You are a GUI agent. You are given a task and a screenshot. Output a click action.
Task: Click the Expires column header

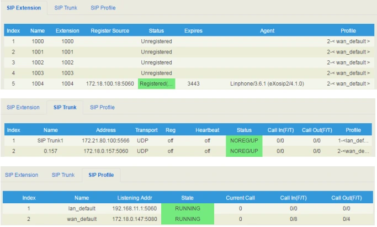pos(193,31)
